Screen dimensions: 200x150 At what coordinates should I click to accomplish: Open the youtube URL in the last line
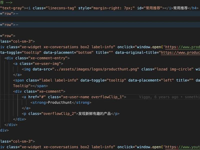[x=182, y=147]
